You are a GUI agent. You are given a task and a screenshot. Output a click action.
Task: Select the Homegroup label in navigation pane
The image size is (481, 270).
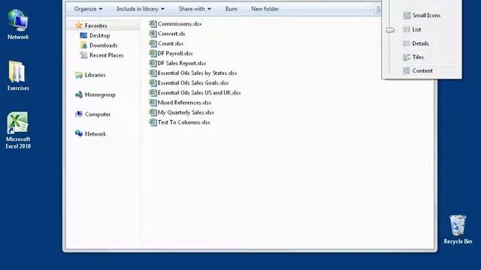click(x=100, y=94)
